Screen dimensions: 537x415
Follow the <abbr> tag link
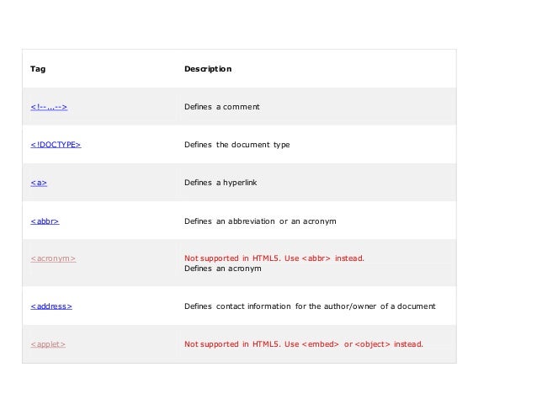[45, 221]
